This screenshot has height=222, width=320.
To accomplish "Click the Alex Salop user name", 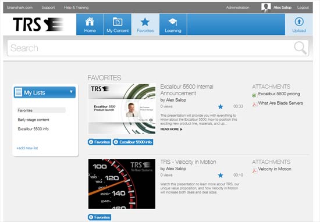I will (282, 8).
